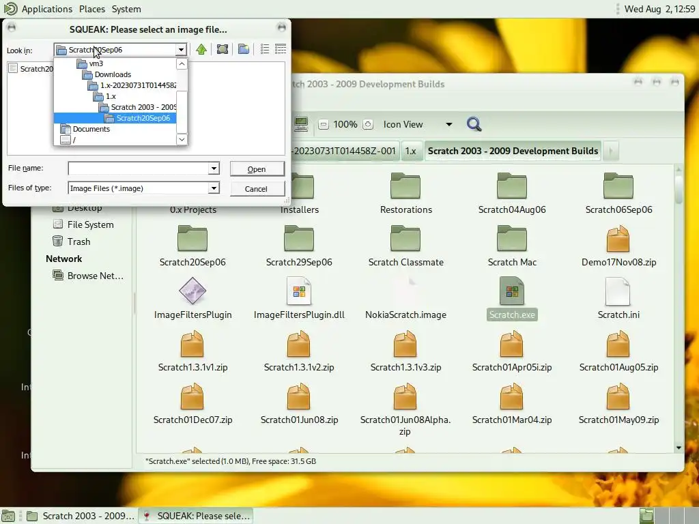Switch dialog to list view icon
699x524 pixels.
click(265, 49)
